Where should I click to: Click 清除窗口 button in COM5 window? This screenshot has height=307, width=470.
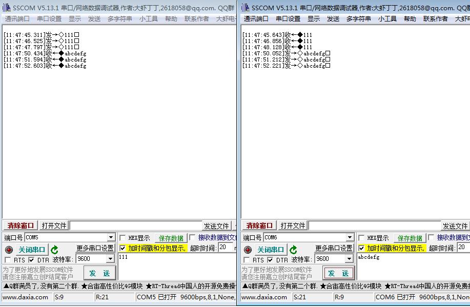(x=21, y=226)
